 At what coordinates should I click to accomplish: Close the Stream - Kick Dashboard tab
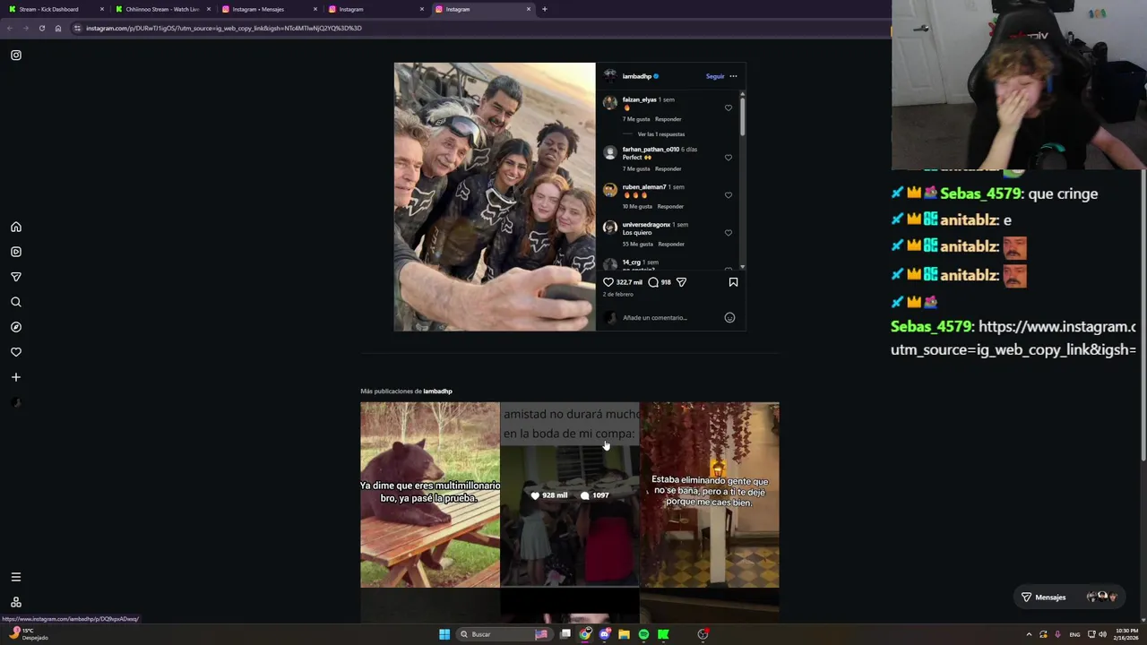coord(102,9)
